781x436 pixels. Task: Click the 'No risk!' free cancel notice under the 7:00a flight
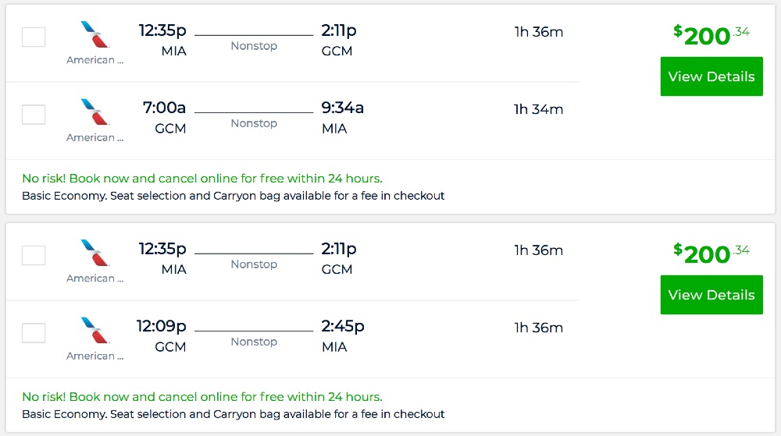pyautogui.click(x=201, y=178)
